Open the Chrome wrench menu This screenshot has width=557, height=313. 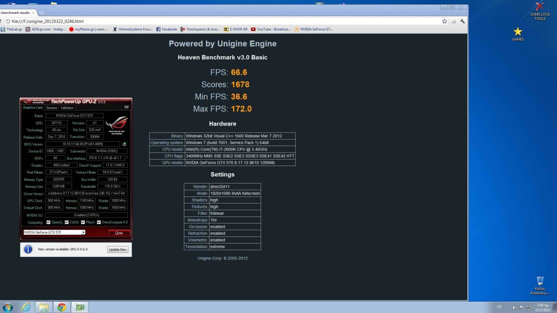click(x=462, y=21)
